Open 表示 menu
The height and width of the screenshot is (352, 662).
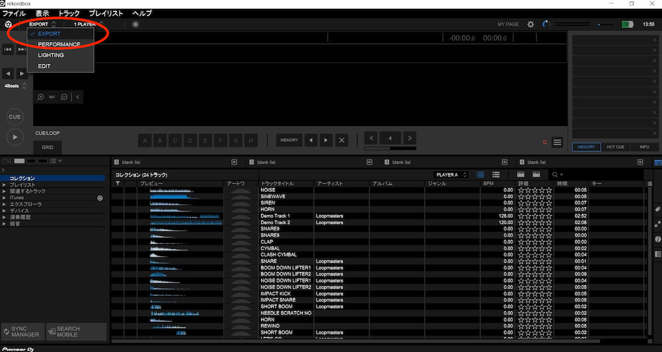42,13
